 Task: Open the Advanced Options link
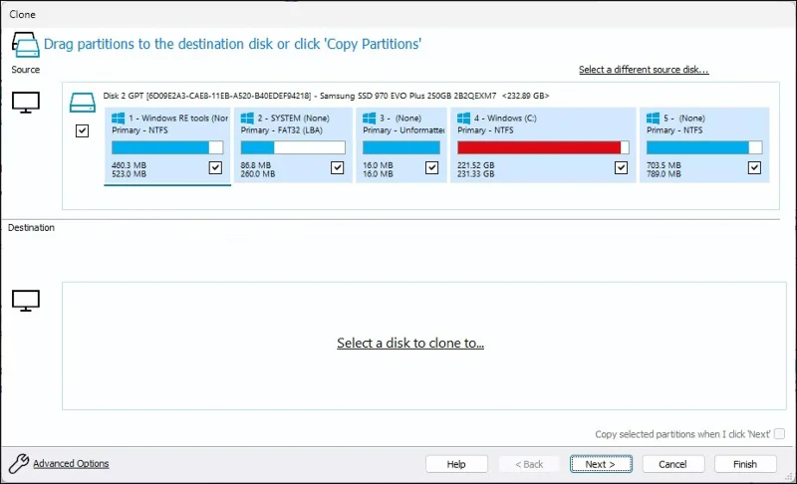pos(71,463)
